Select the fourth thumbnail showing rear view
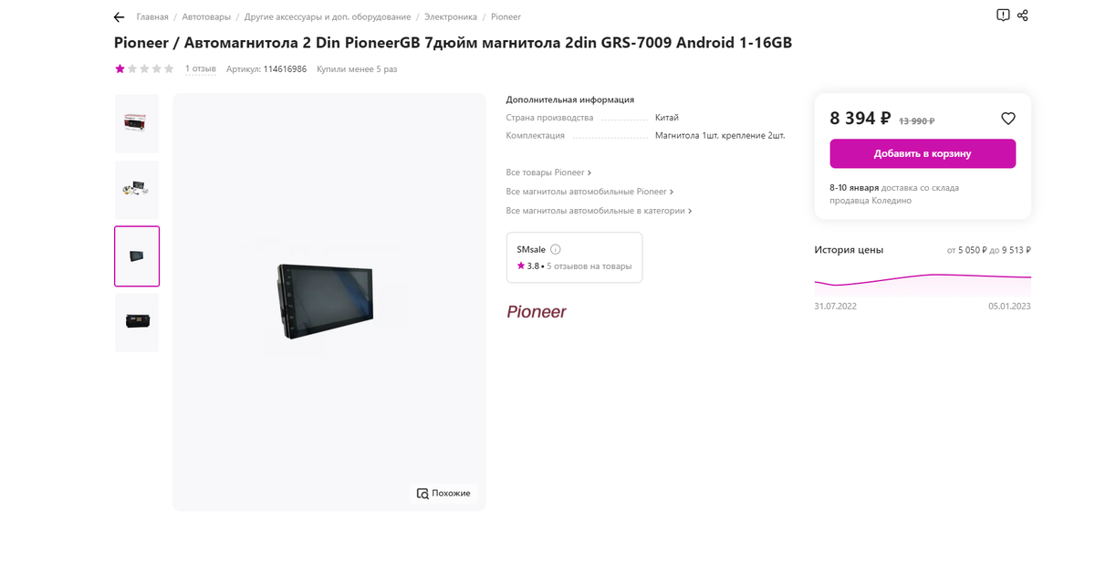1095x563 pixels. pyautogui.click(x=137, y=322)
